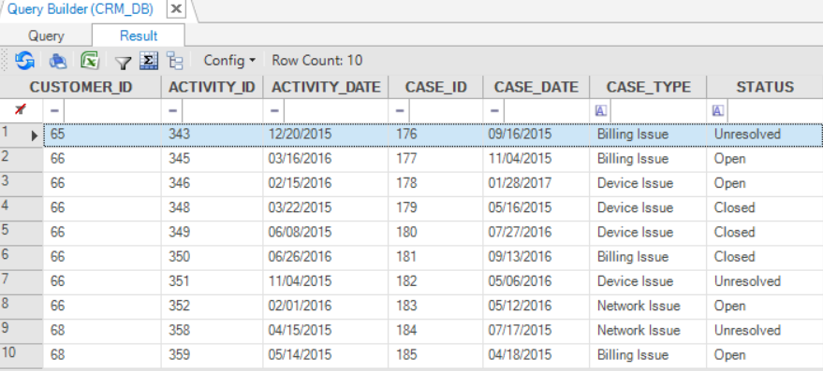This screenshot has height=371, width=823.
Task: Toggle the filter funnel icon
Action: 123,63
